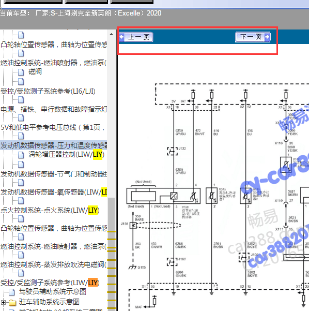
Task: Click G105 ground label in diagram
Action: tap(142, 268)
